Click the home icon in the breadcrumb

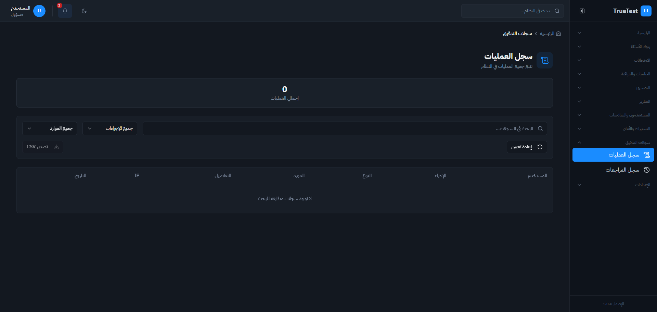point(558,34)
